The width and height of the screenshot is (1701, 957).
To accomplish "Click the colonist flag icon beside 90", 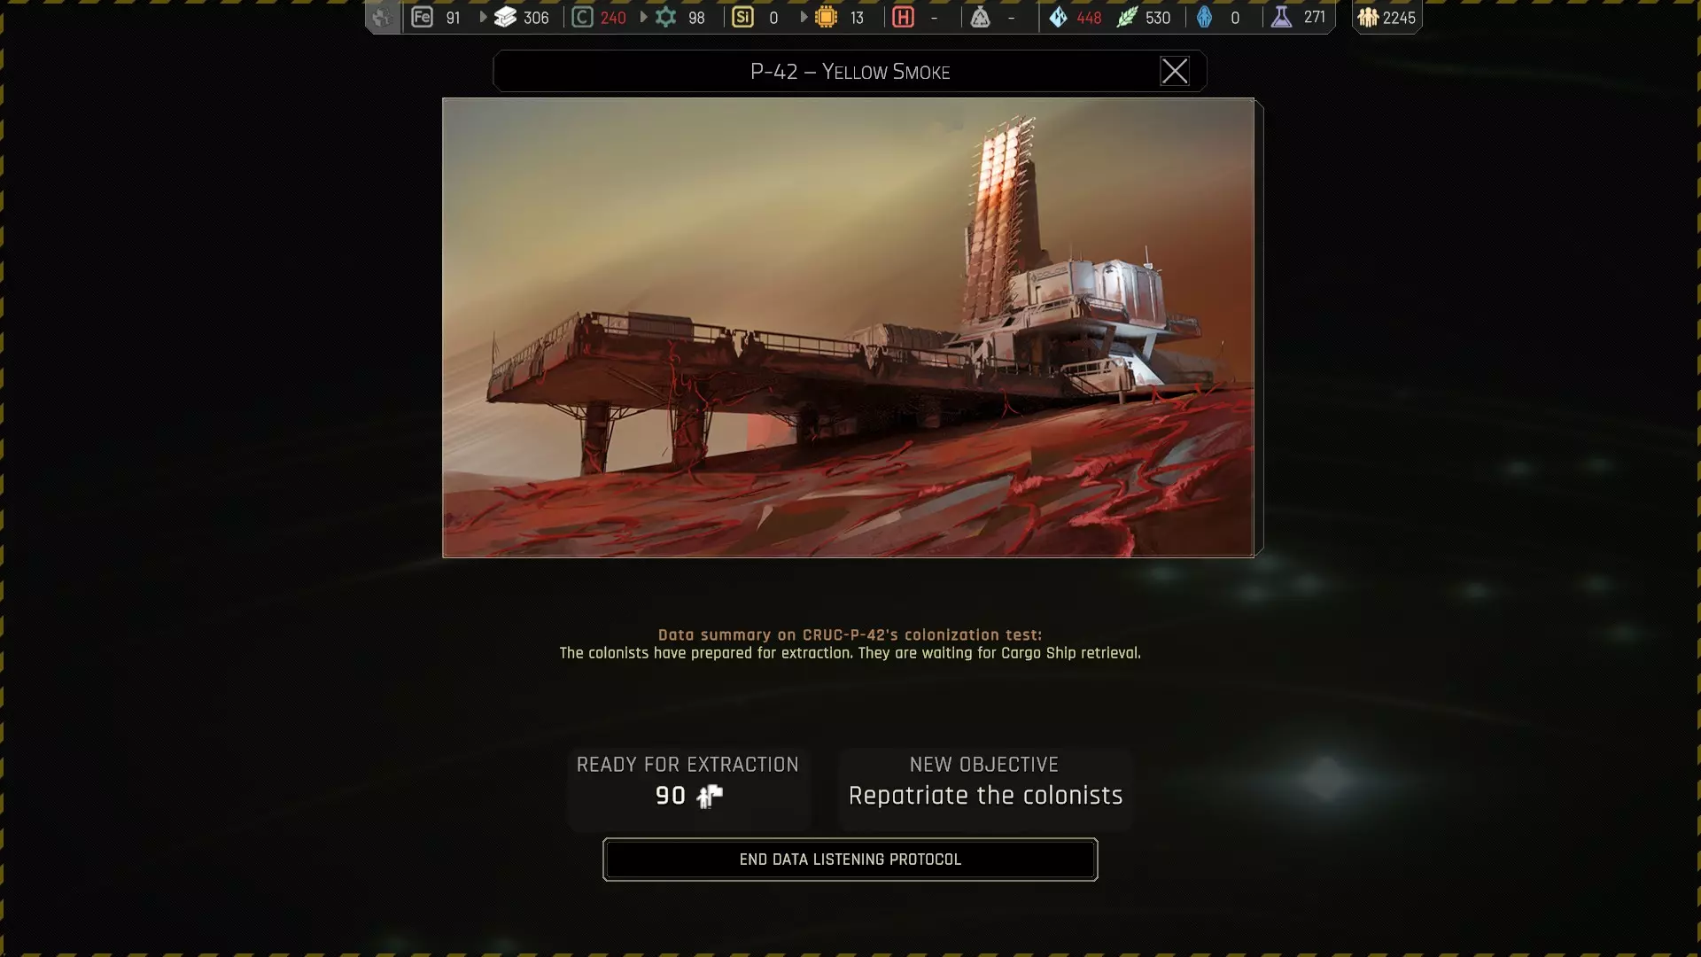I will [710, 796].
